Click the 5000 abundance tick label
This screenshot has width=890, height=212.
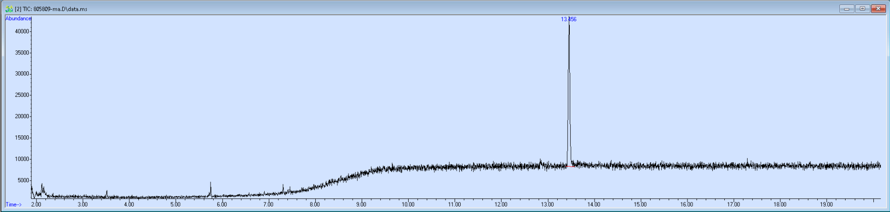click(24, 180)
